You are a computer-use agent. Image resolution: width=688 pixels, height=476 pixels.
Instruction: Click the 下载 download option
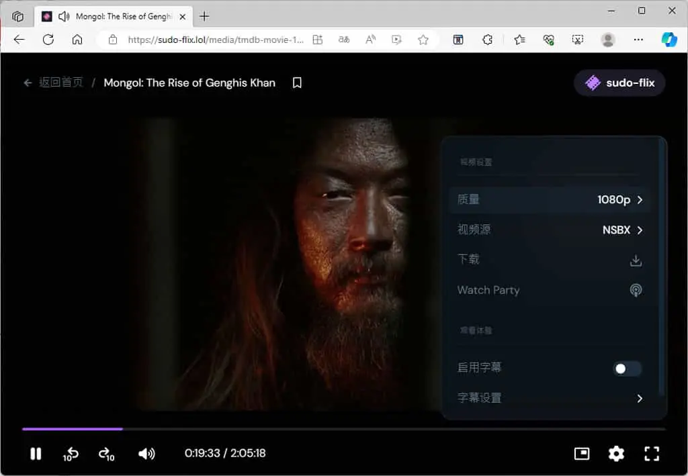click(x=550, y=260)
